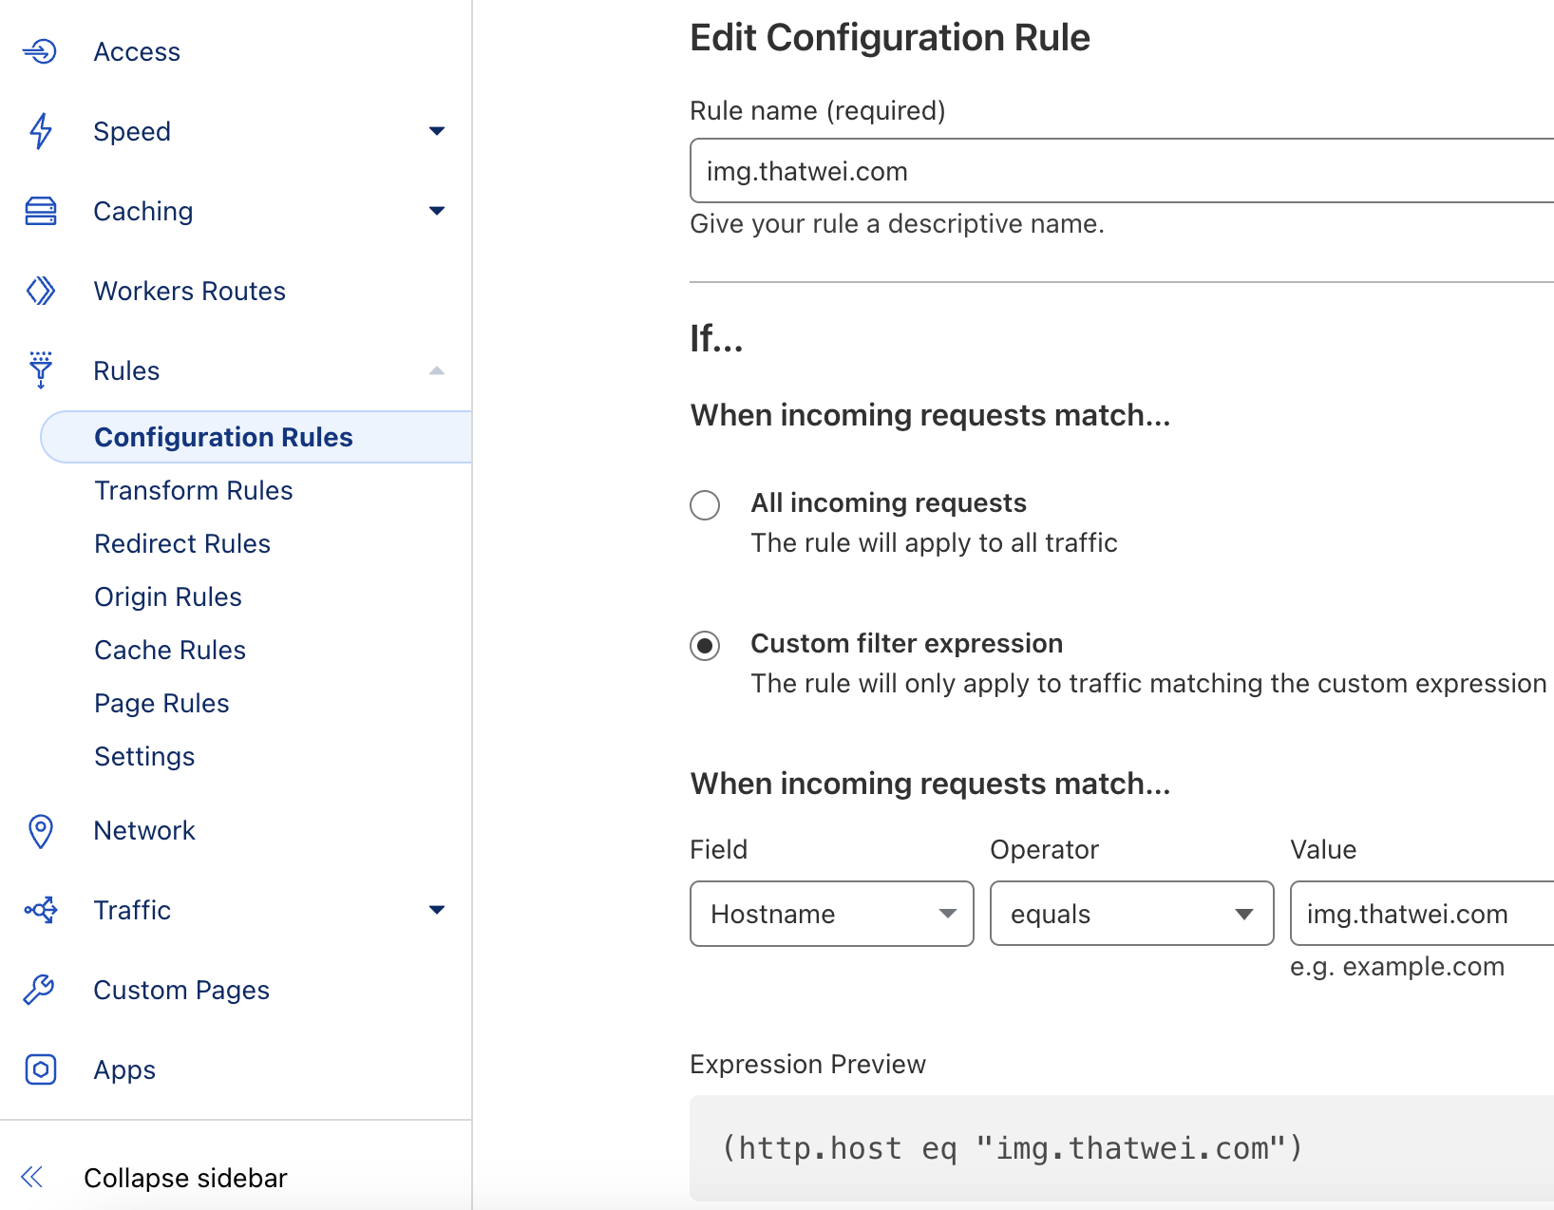The height and width of the screenshot is (1210, 1554).
Task: Open the equals operator dropdown
Action: (x=1131, y=914)
